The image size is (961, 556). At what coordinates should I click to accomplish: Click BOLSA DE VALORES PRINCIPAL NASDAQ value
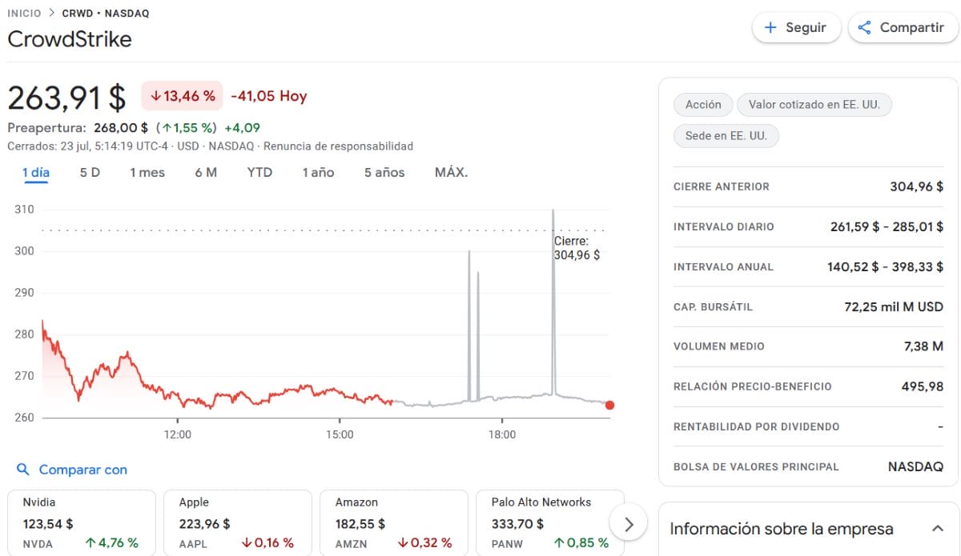[x=915, y=466]
